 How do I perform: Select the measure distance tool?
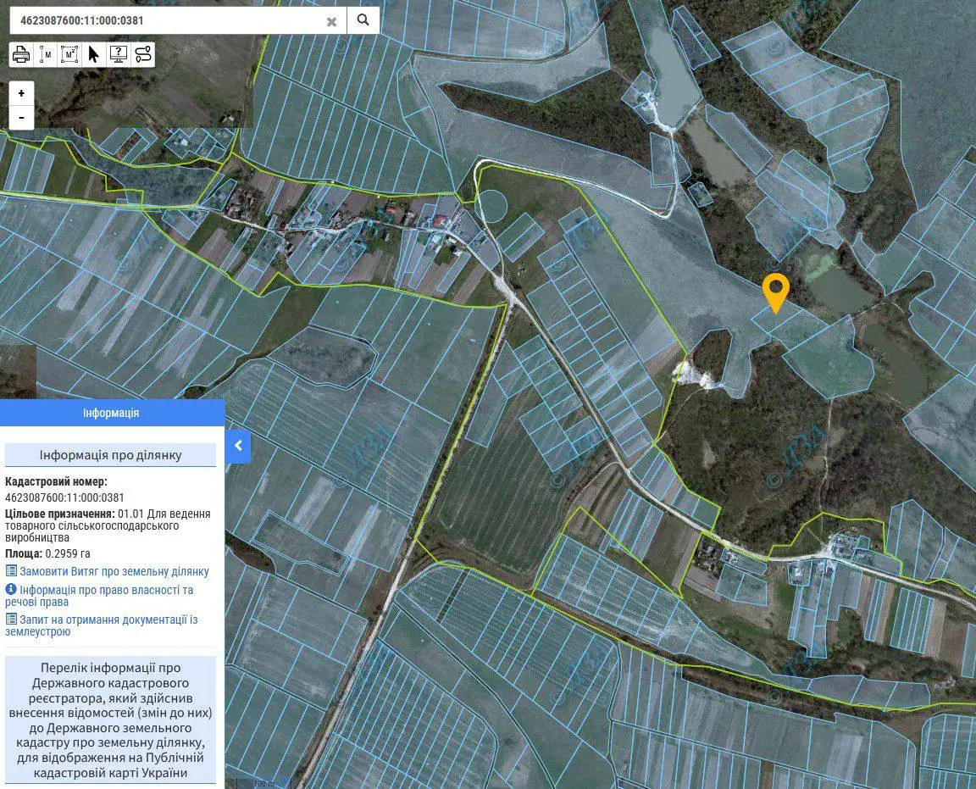coord(46,55)
